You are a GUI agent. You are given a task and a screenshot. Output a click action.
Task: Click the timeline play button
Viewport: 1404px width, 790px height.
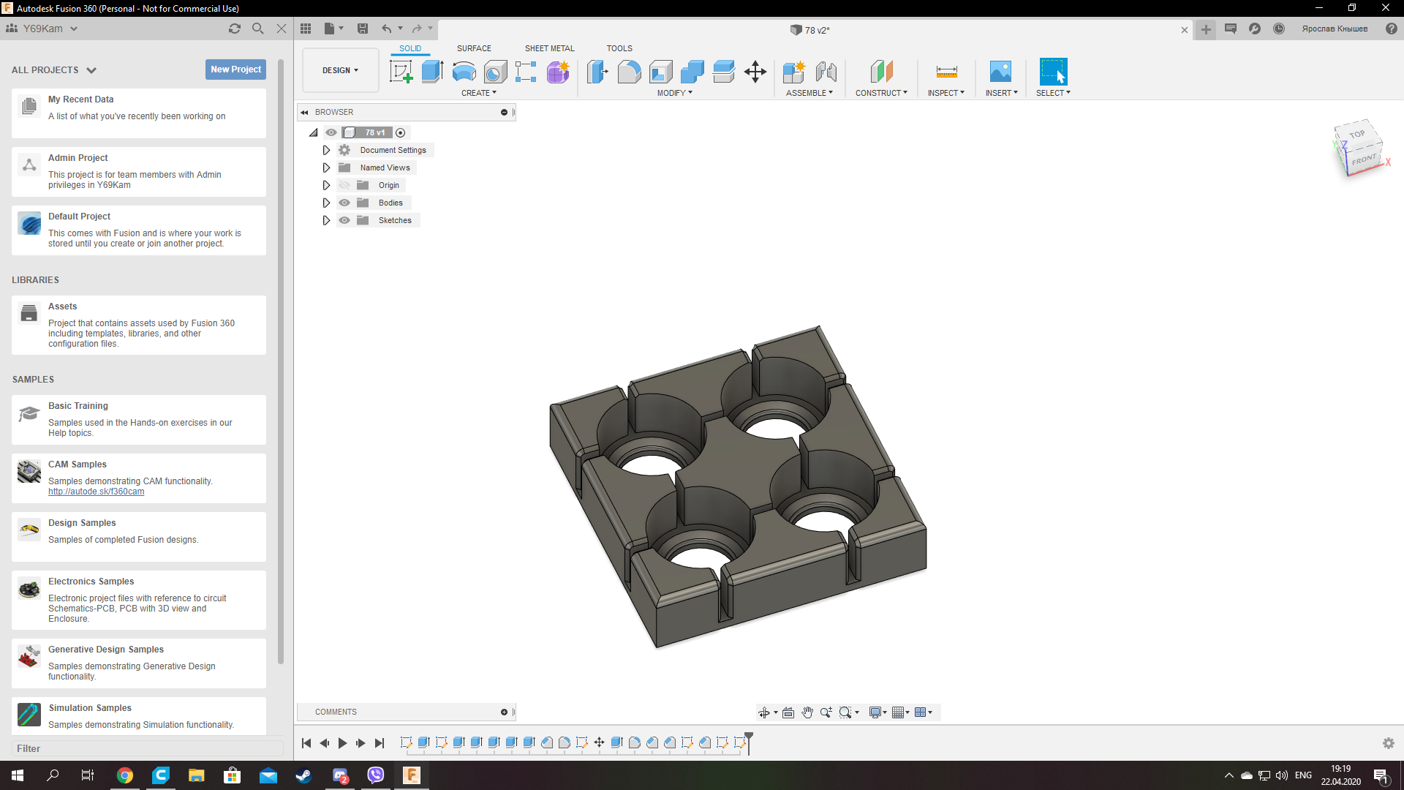[x=342, y=743]
